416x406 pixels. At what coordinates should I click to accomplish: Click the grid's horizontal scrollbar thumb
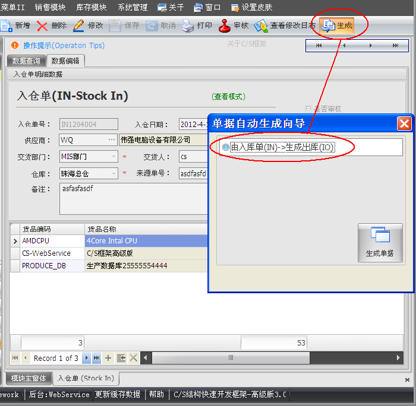point(231,358)
